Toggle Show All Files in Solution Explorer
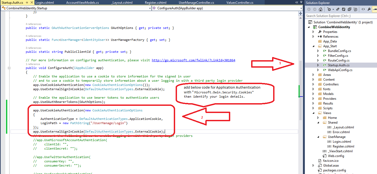Image resolution: width=377 pixels, height=174 pixels. (x=355, y=9)
